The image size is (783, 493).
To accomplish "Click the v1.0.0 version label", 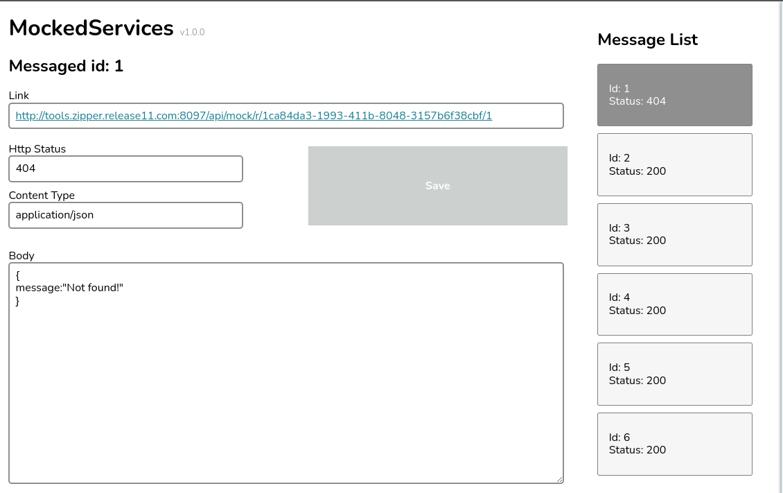I will point(192,32).
